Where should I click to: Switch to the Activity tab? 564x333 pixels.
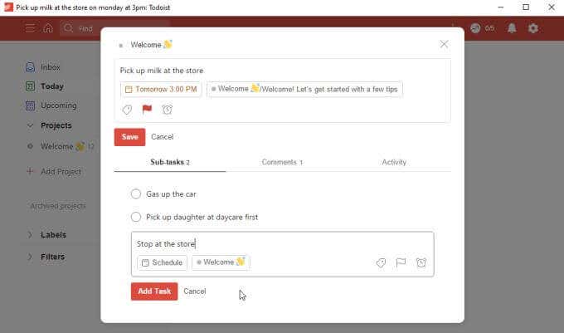click(x=394, y=163)
